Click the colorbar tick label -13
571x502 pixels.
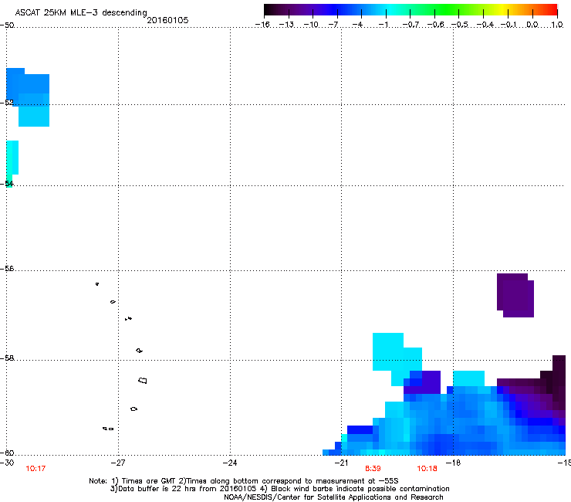(286, 25)
